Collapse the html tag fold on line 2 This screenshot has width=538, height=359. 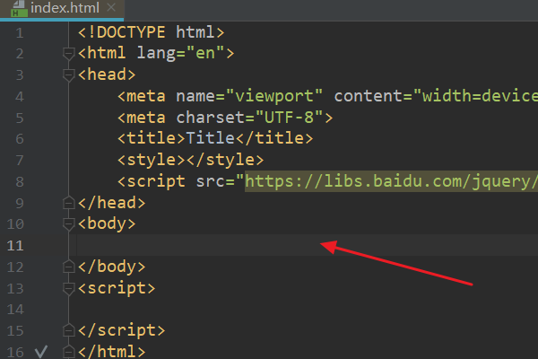pyautogui.click(x=69, y=54)
